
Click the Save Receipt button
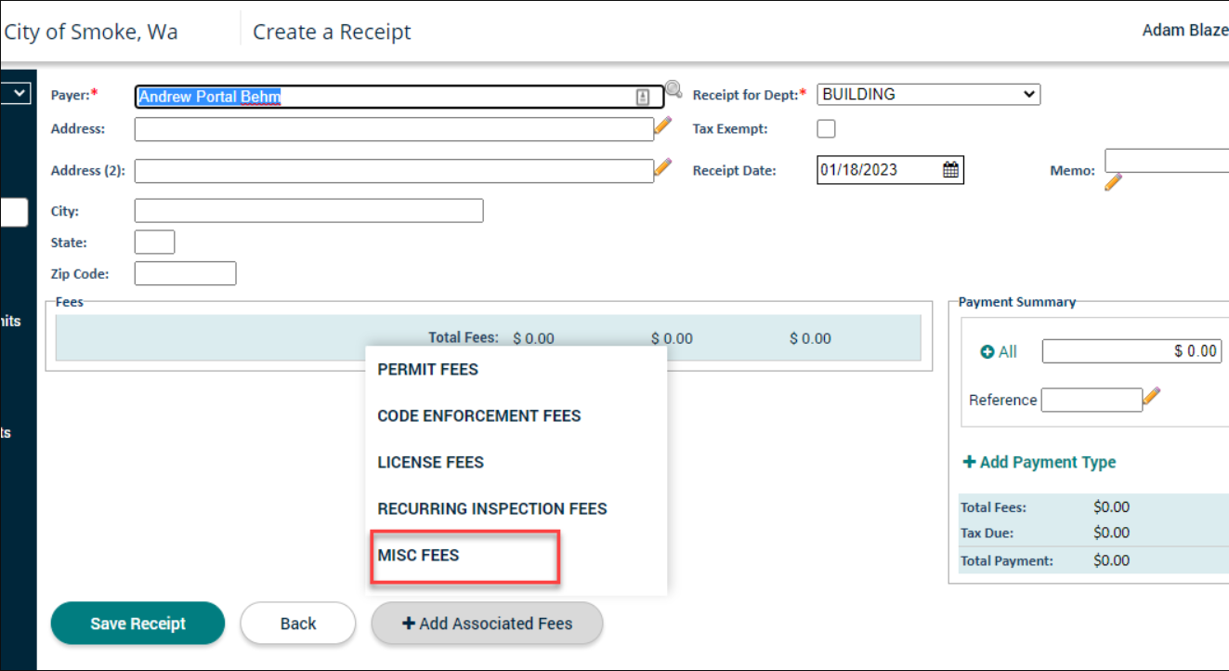(137, 624)
